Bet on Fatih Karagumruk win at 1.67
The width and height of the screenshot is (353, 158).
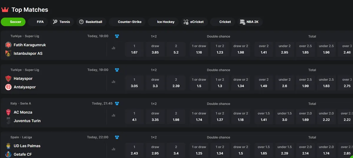coord(134,49)
